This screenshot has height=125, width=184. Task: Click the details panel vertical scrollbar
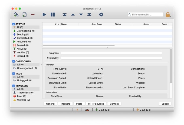tap(171, 66)
